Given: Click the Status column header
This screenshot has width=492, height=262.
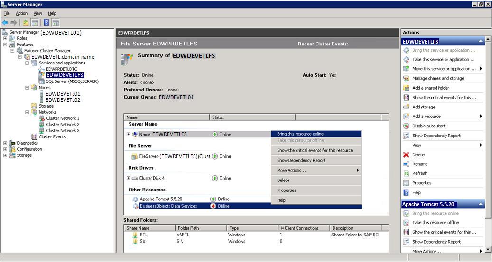Looking at the screenshot, I should pos(252,117).
